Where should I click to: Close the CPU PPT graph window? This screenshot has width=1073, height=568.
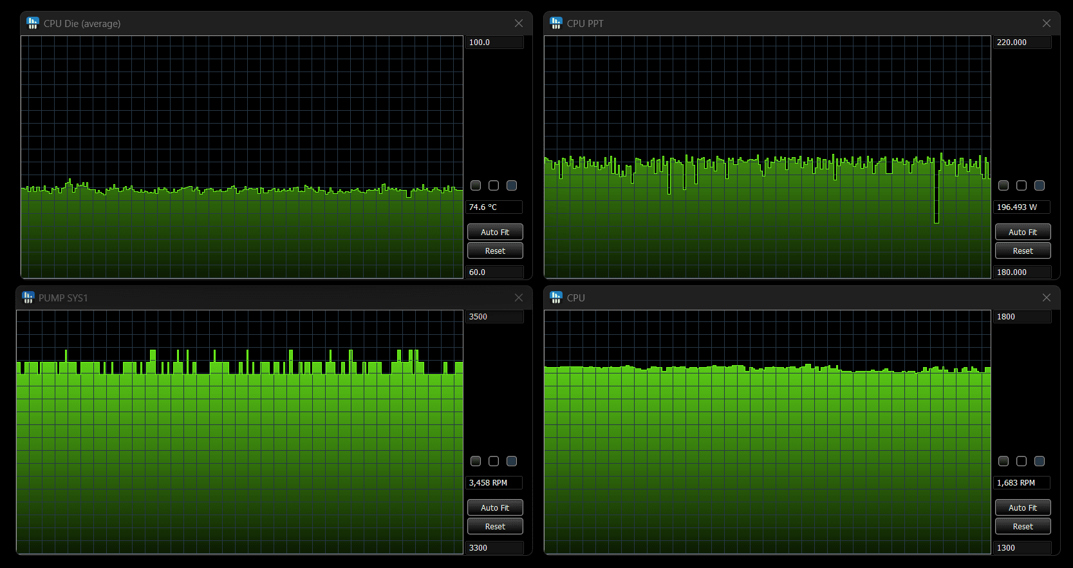click(1047, 23)
